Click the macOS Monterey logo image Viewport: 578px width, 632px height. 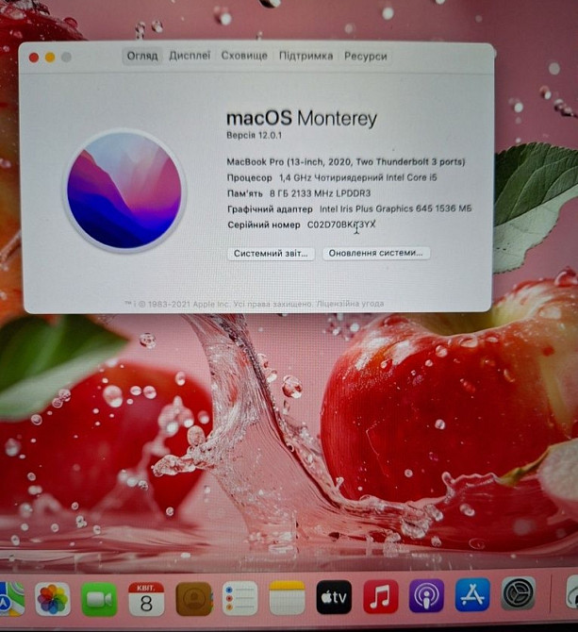[124, 191]
